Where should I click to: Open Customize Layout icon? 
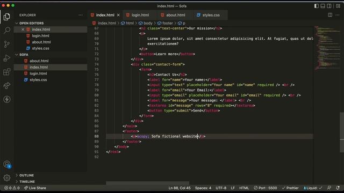(338, 6)
